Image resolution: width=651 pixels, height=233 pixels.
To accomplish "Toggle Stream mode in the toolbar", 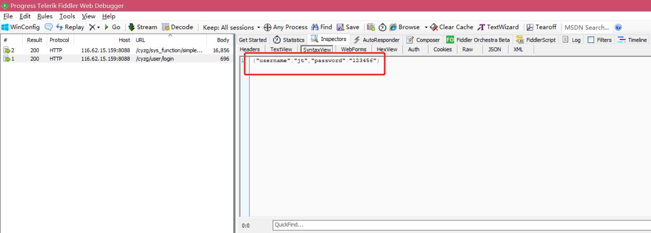I will [143, 27].
